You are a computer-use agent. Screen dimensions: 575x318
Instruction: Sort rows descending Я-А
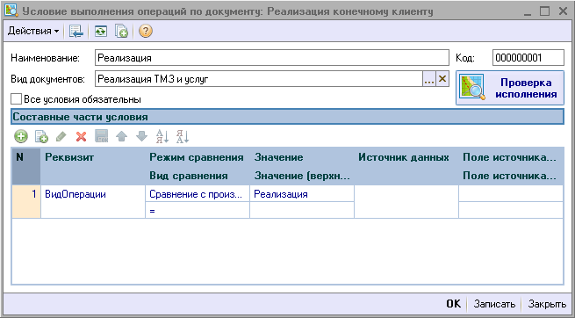[x=183, y=137]
